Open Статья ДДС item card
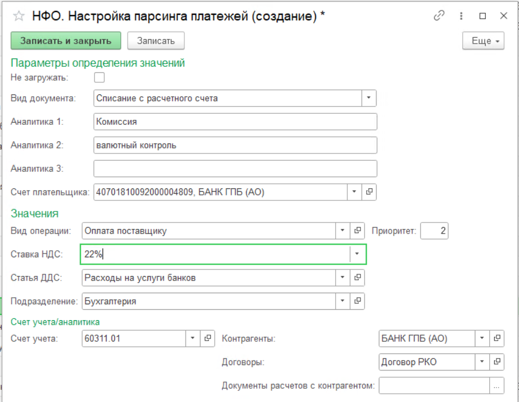This screenshot has height=402, width=519. click(x=357, y=278)
